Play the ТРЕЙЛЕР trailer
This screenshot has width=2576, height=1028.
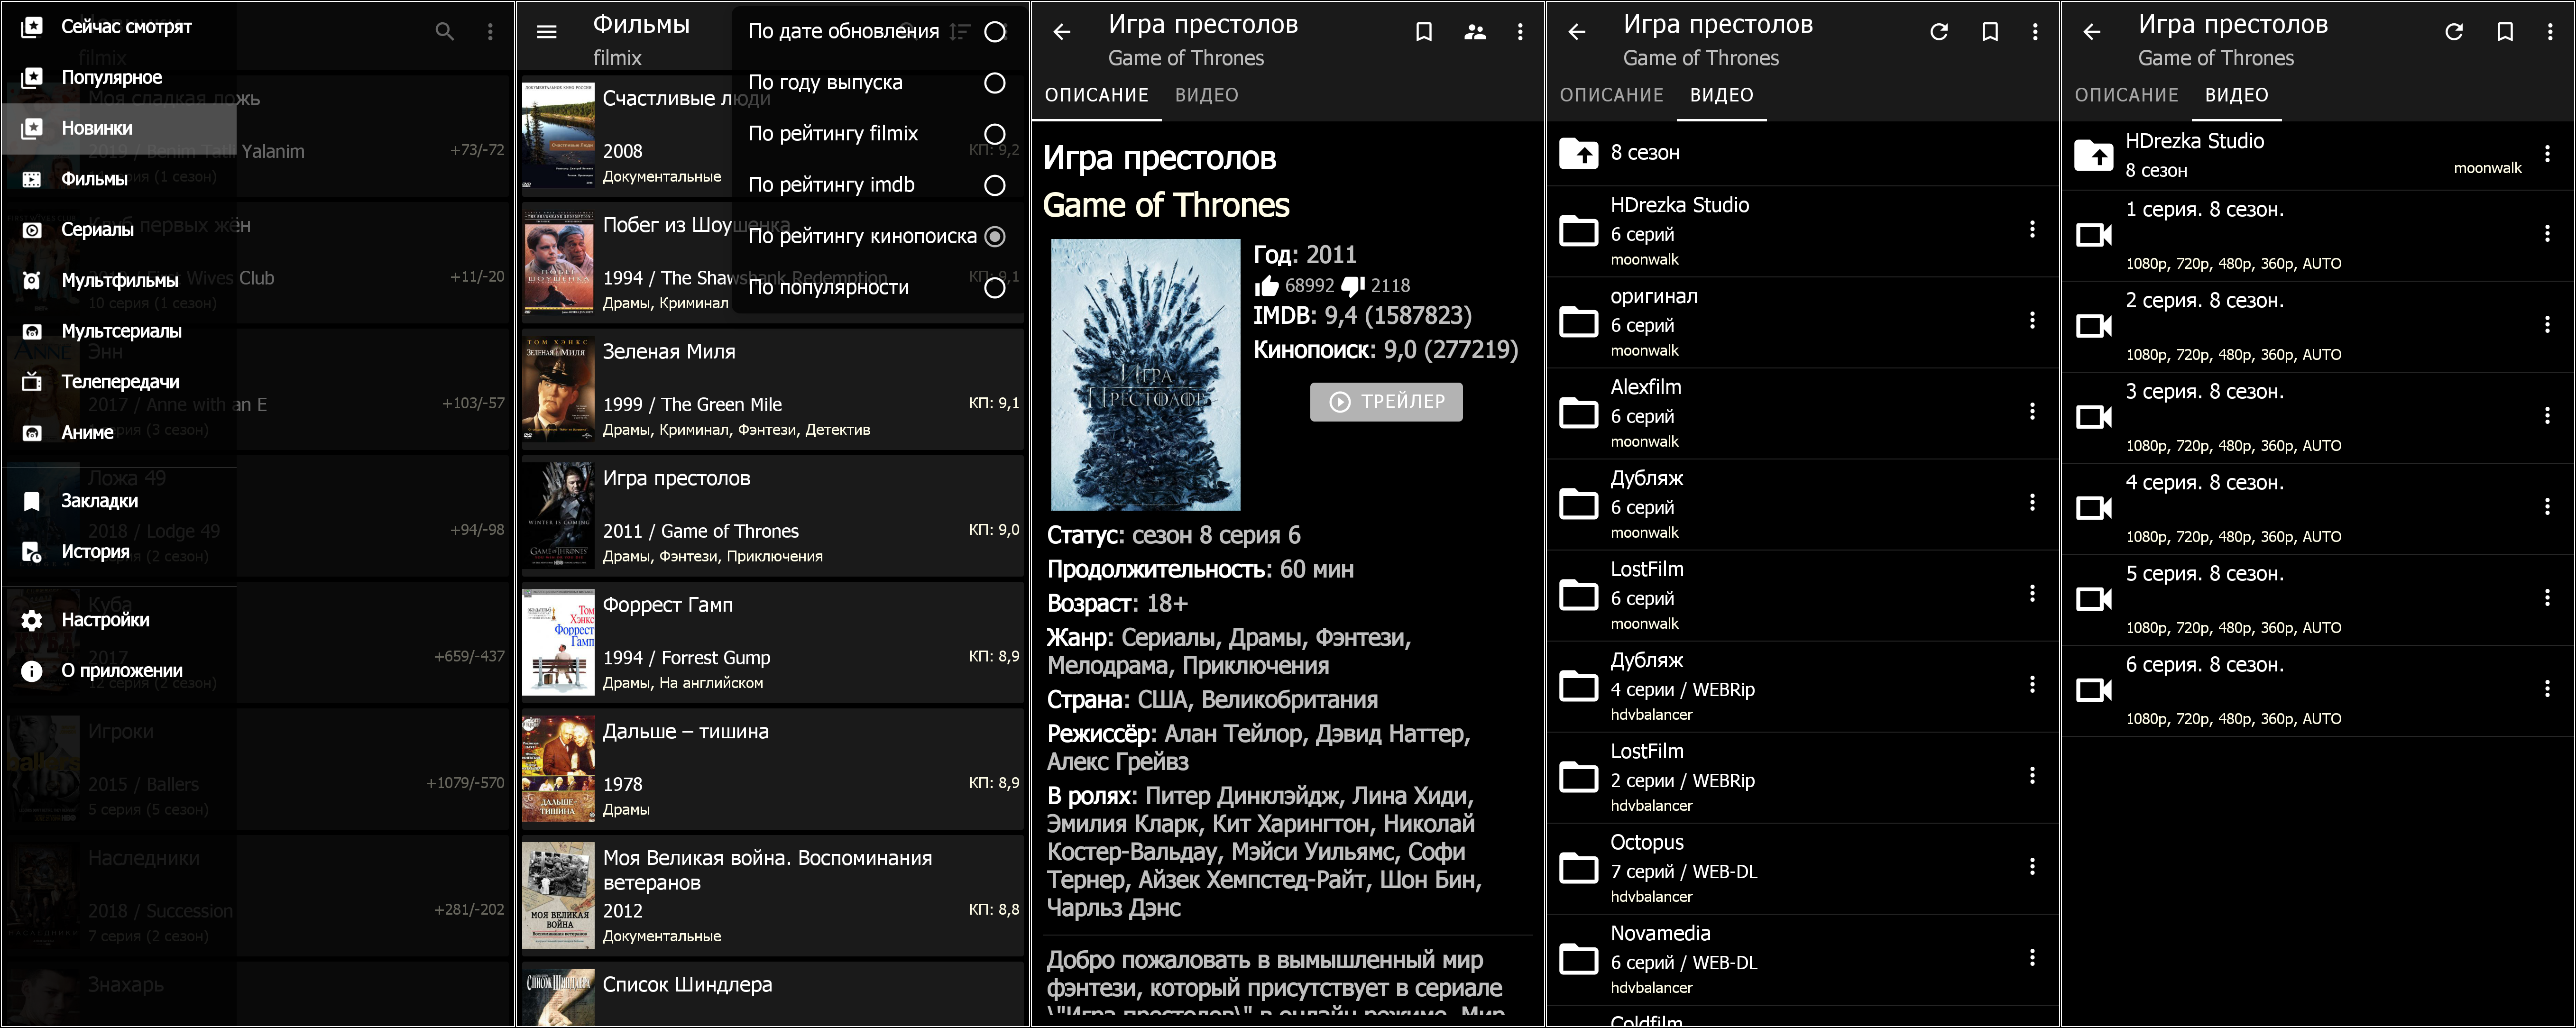click(1386, 402)
